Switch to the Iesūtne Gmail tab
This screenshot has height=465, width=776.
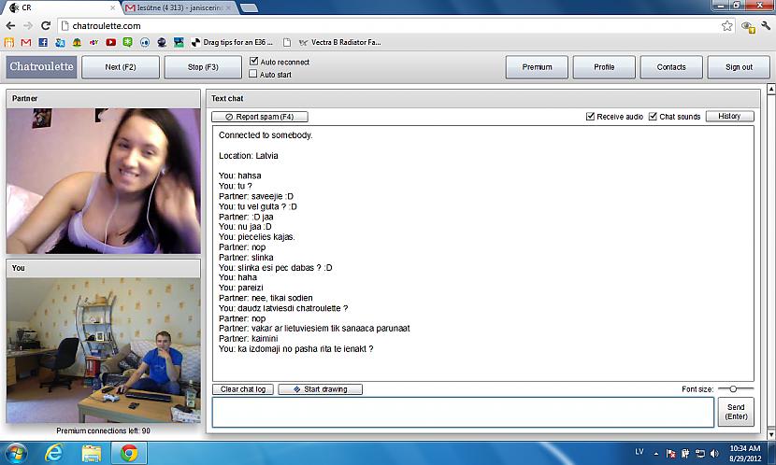pos(179,7)
